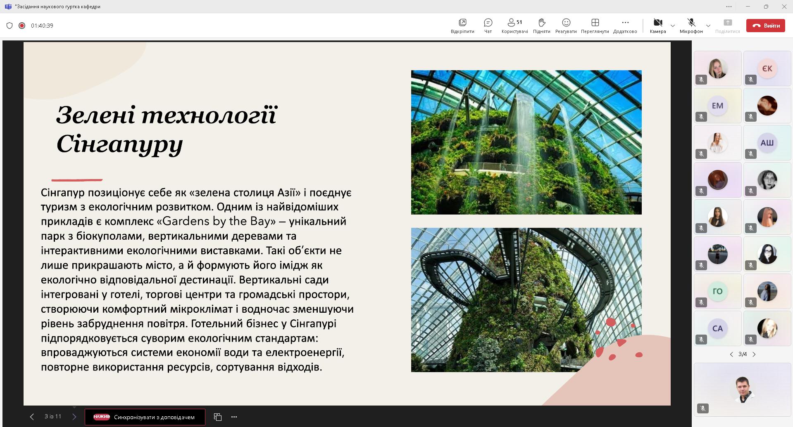793x427 pixels.
Task: Open the slide pop-out view icon
Action: pyautogui.click(x=218, y=417)
